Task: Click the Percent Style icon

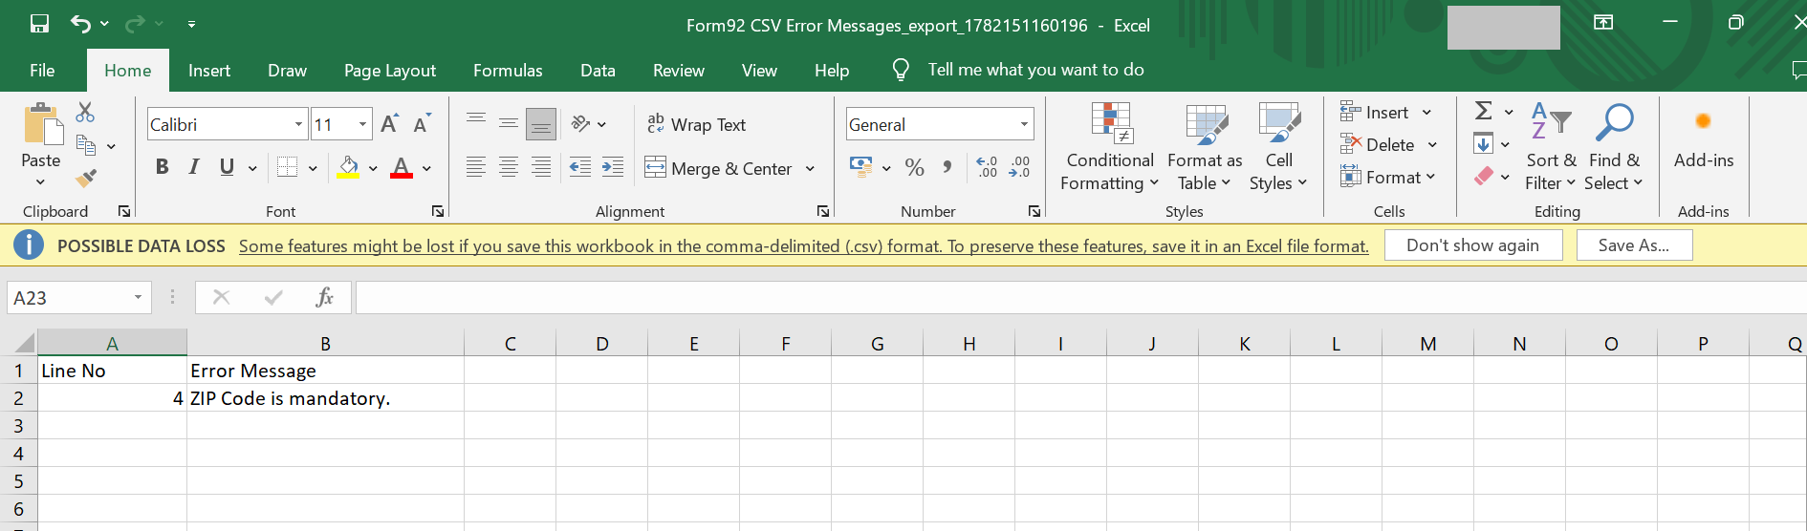Action: click(x=914, y=168)
